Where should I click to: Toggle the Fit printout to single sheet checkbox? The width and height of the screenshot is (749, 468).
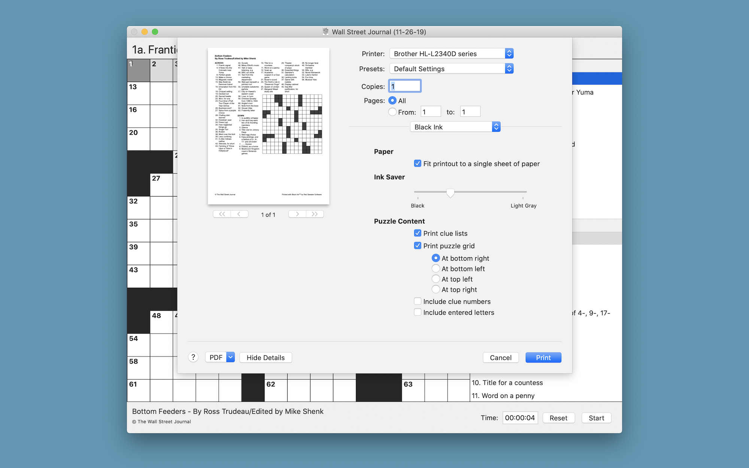(x=418, y=163)
